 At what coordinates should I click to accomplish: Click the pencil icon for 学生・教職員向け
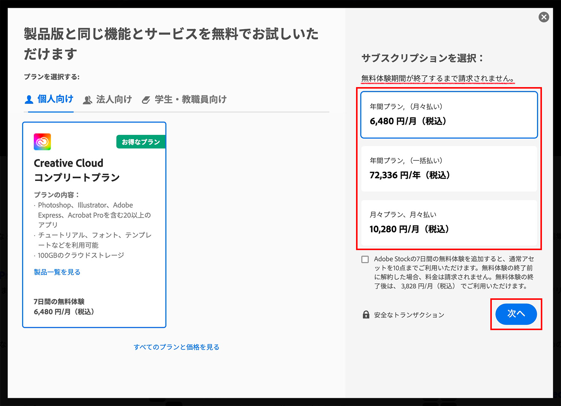coord(146,100)
